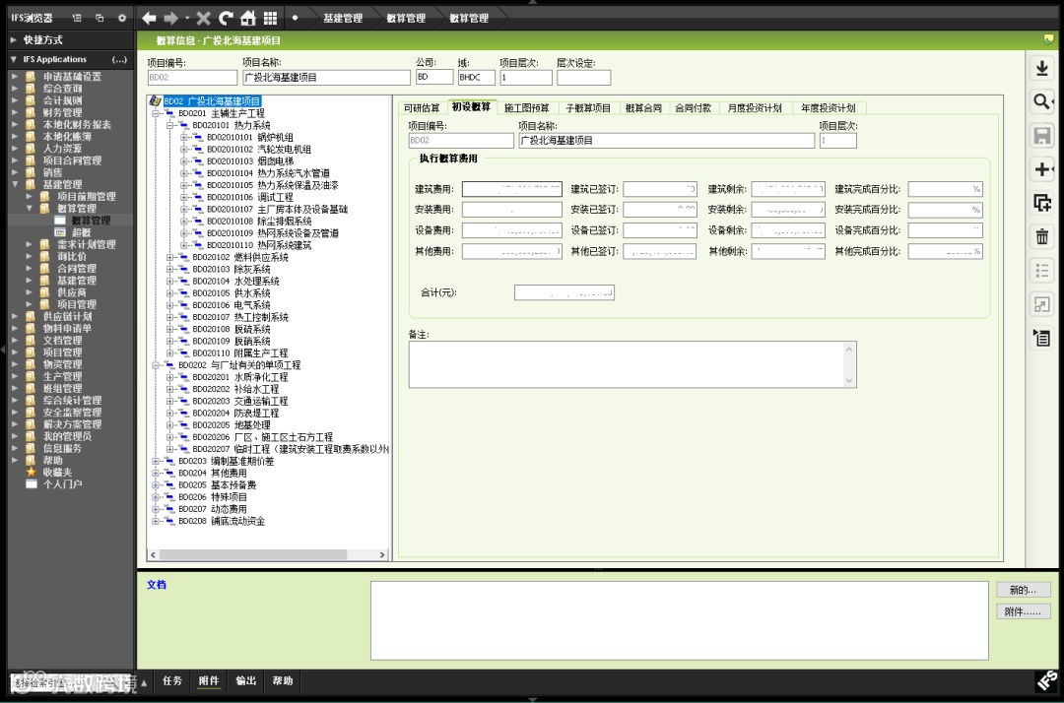Collapse the BD0202 与厂址有关的单项工程 node
Screen dimensions: 1064x703
point(156,364)
